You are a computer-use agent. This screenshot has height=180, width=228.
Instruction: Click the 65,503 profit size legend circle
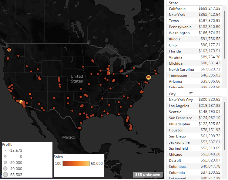click(5, 175)
